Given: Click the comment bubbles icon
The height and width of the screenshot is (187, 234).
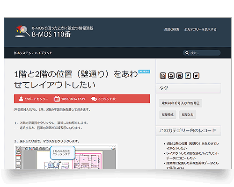Looking at the screenshot, I should click(94, 99).
